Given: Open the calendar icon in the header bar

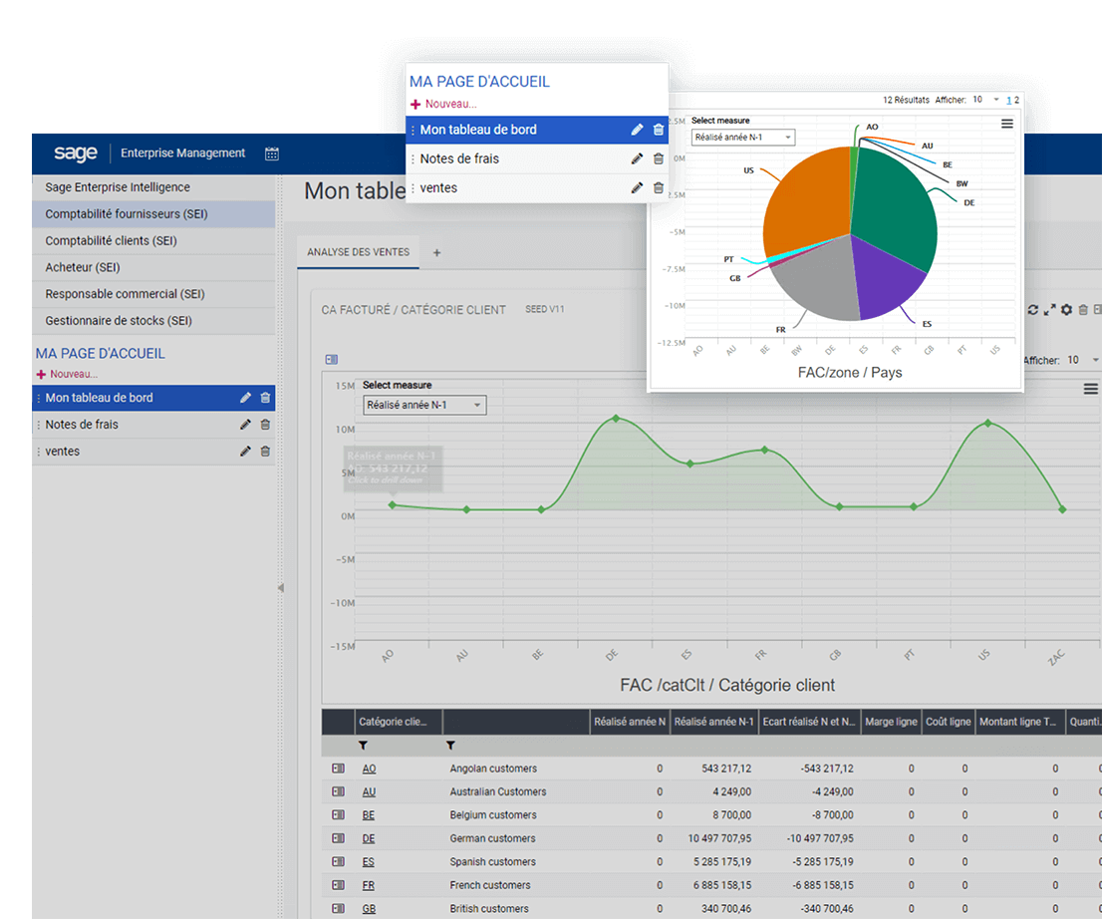Looking at the screenshot, I should pyautogui.click(x=272, y=153).
